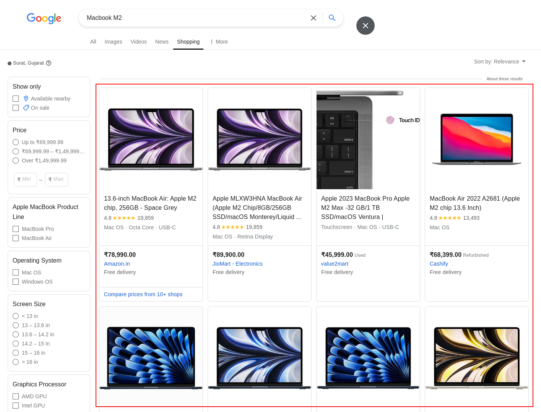The image size is (541, 412).
Task: Check the Mac OS filter
Action: pos(16,273)
